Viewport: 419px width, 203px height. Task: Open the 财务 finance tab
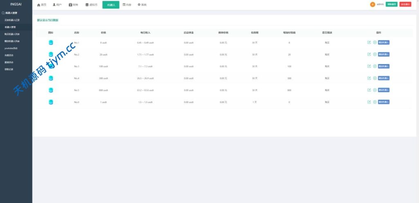[x=73, y=5]
